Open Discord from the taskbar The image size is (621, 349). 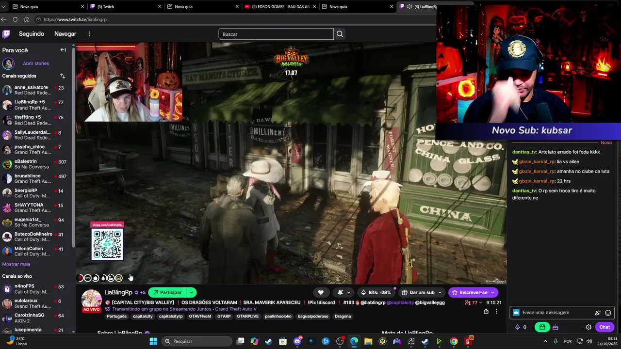click(x=297, y=341)
